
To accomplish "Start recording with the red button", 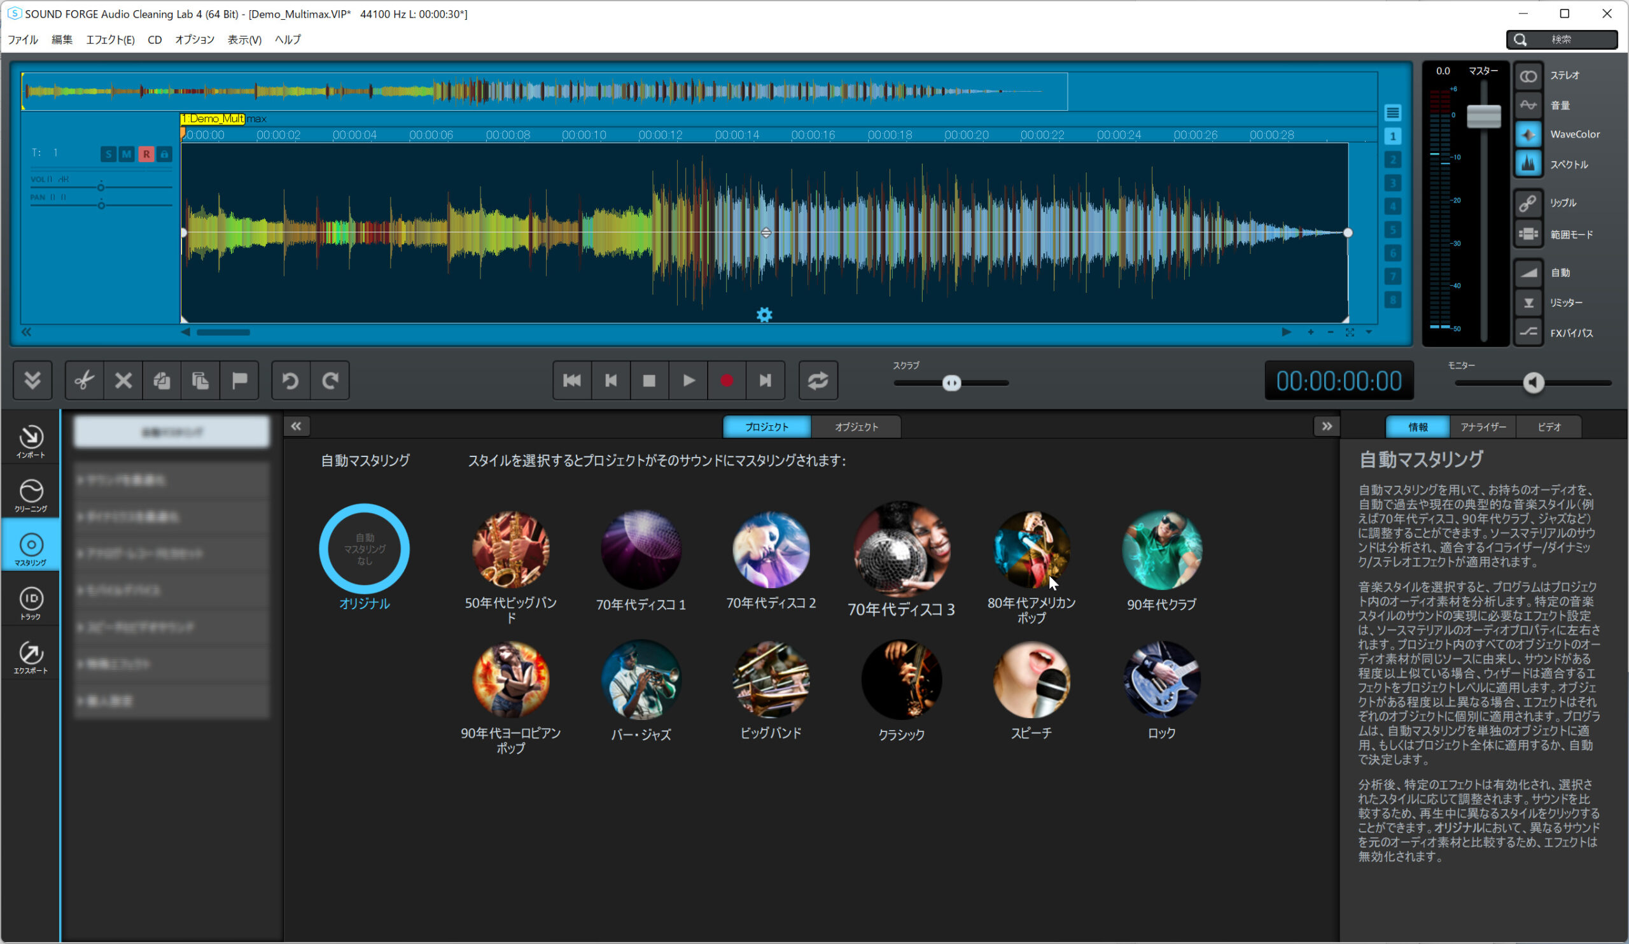I will (727, 380).
